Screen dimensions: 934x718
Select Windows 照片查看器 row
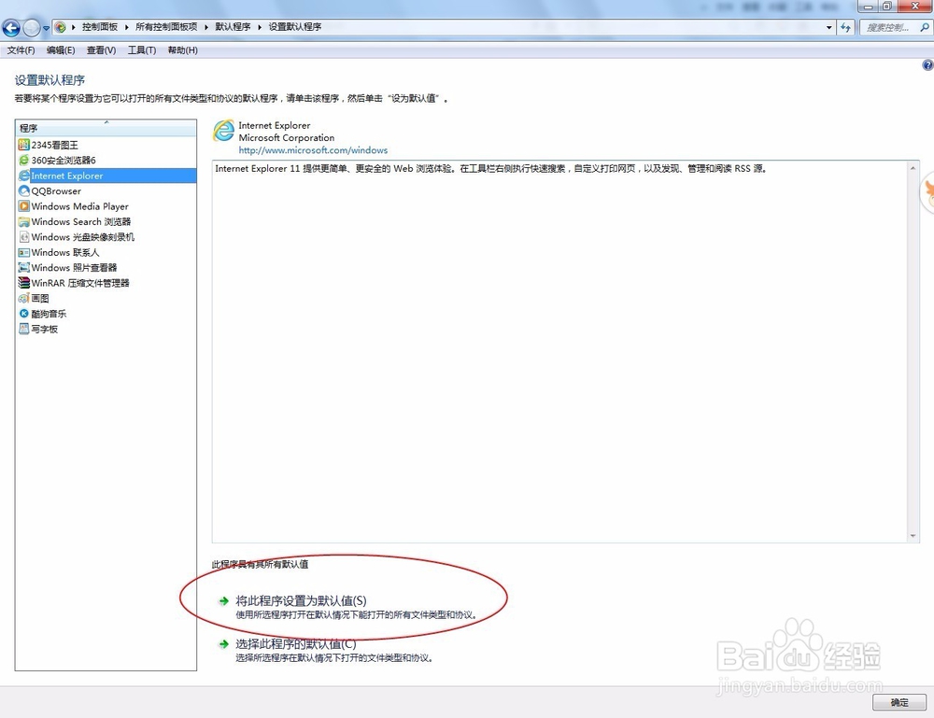point(106,268)
